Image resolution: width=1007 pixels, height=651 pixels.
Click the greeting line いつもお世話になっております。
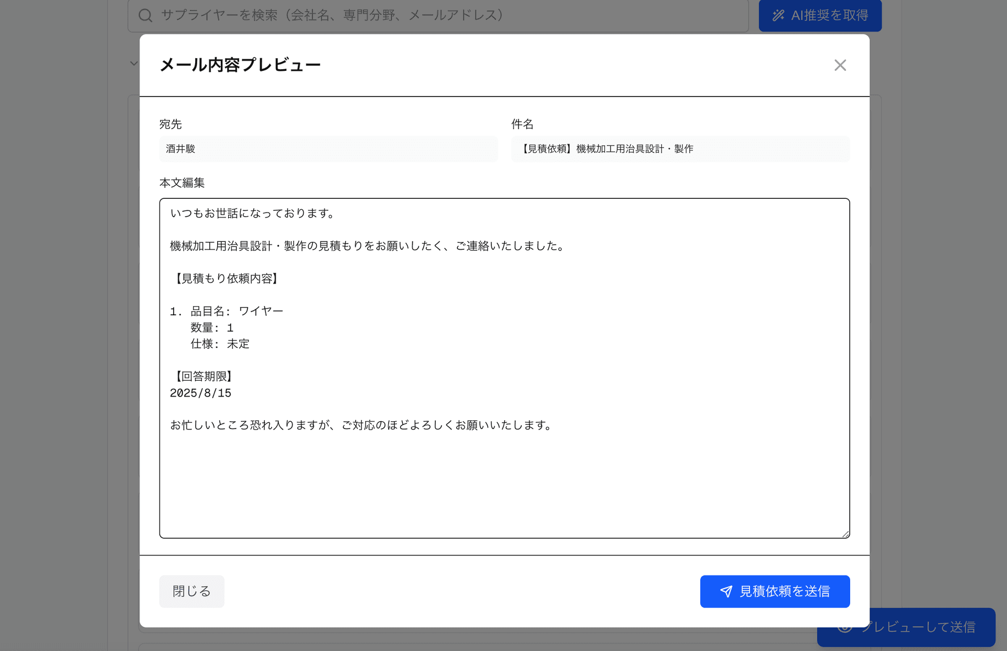tap(252, 214)
